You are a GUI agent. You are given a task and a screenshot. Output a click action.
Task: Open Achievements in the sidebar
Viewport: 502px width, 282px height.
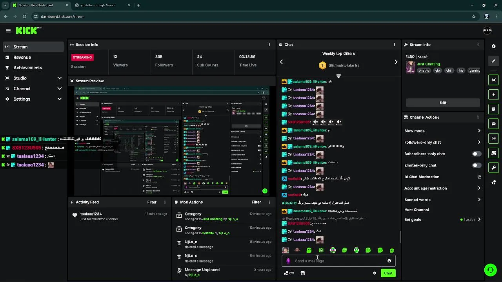(x=33, y=68)
